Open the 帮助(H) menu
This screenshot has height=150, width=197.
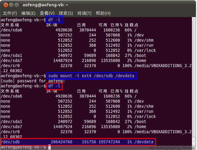[103, 13]
